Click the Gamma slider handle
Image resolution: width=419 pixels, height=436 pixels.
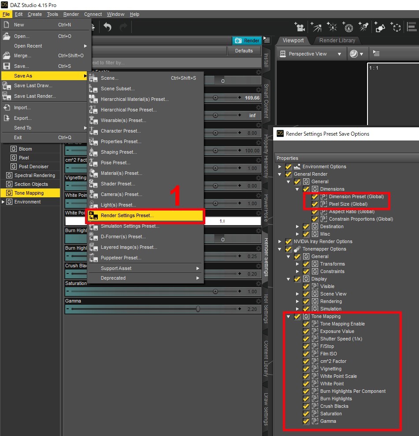pyautogui.click(x=198, y=309)
